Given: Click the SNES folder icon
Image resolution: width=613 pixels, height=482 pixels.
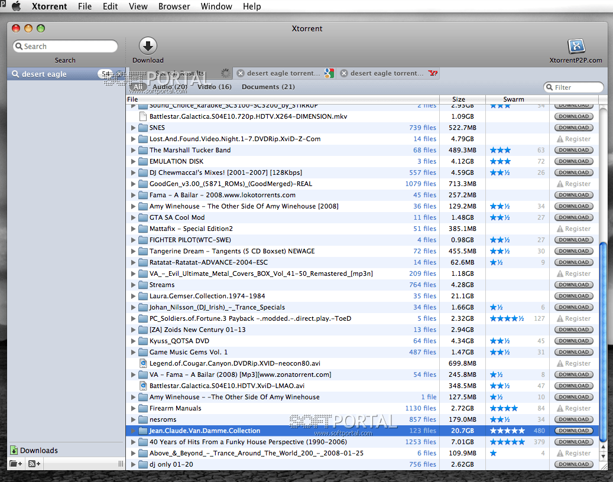Looking at the screenshot, I should tap(143, 128).
